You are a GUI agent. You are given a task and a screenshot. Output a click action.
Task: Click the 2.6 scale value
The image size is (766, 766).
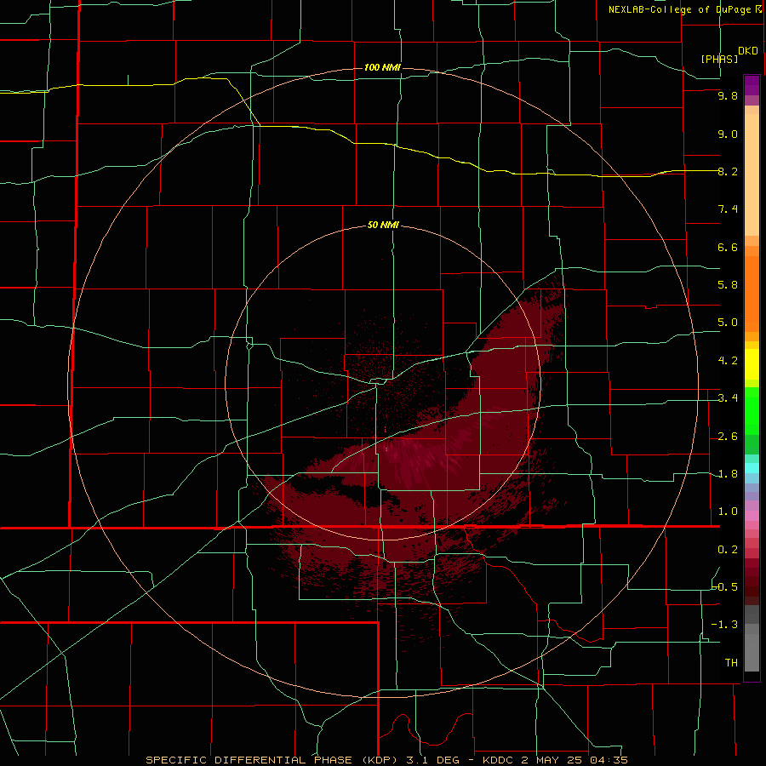coord(728,437)
